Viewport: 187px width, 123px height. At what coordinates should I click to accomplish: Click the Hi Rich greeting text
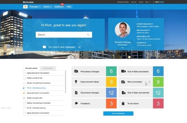pos(64,25)
